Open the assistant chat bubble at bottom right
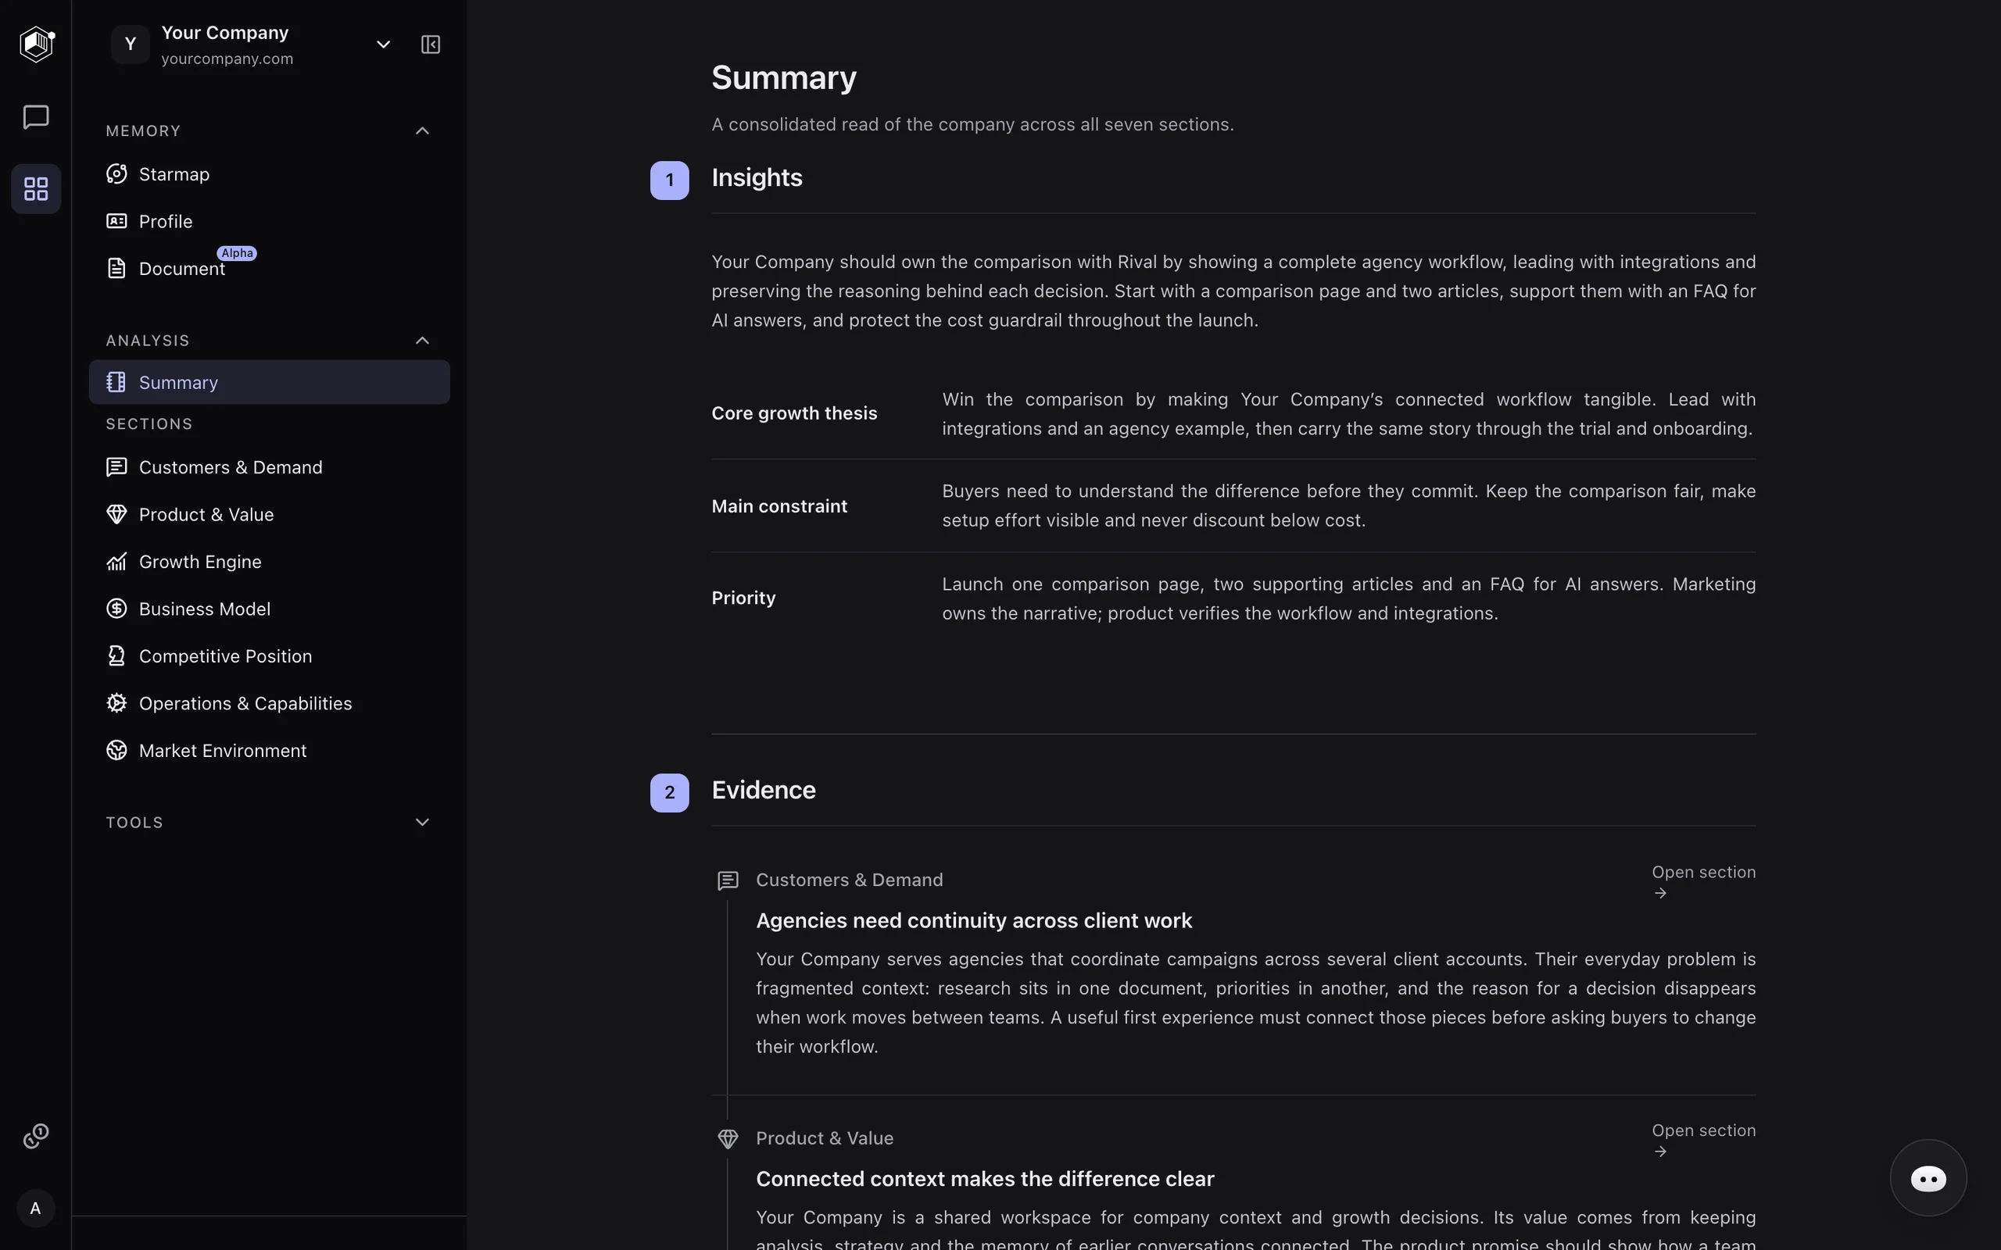 tap(1928, 1178)
